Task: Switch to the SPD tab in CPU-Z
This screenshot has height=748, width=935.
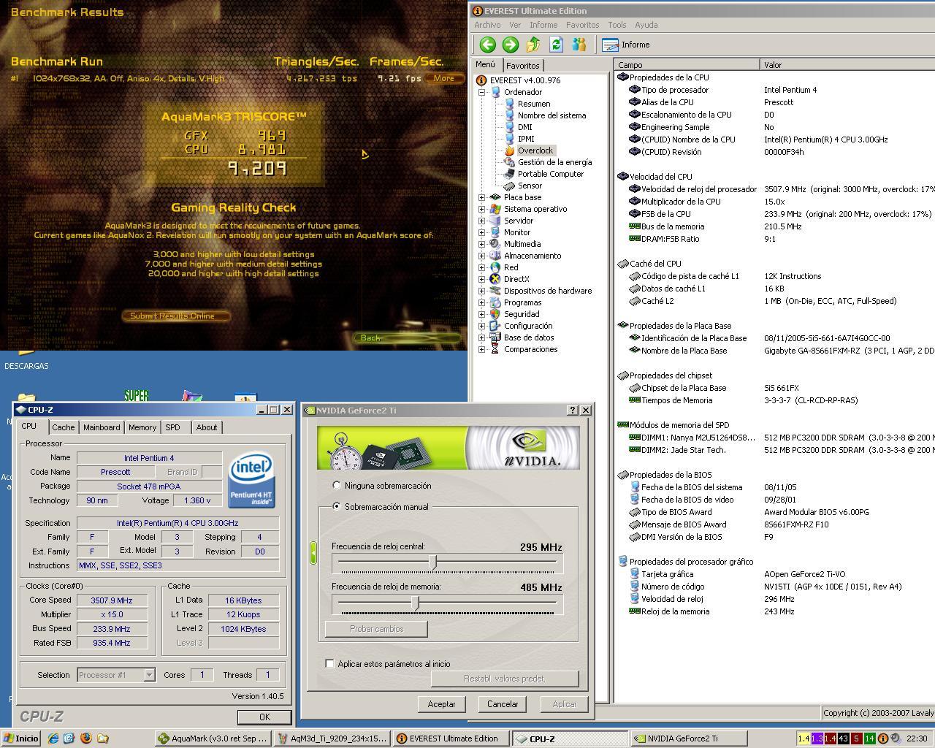Action: (x=172, y=427)
